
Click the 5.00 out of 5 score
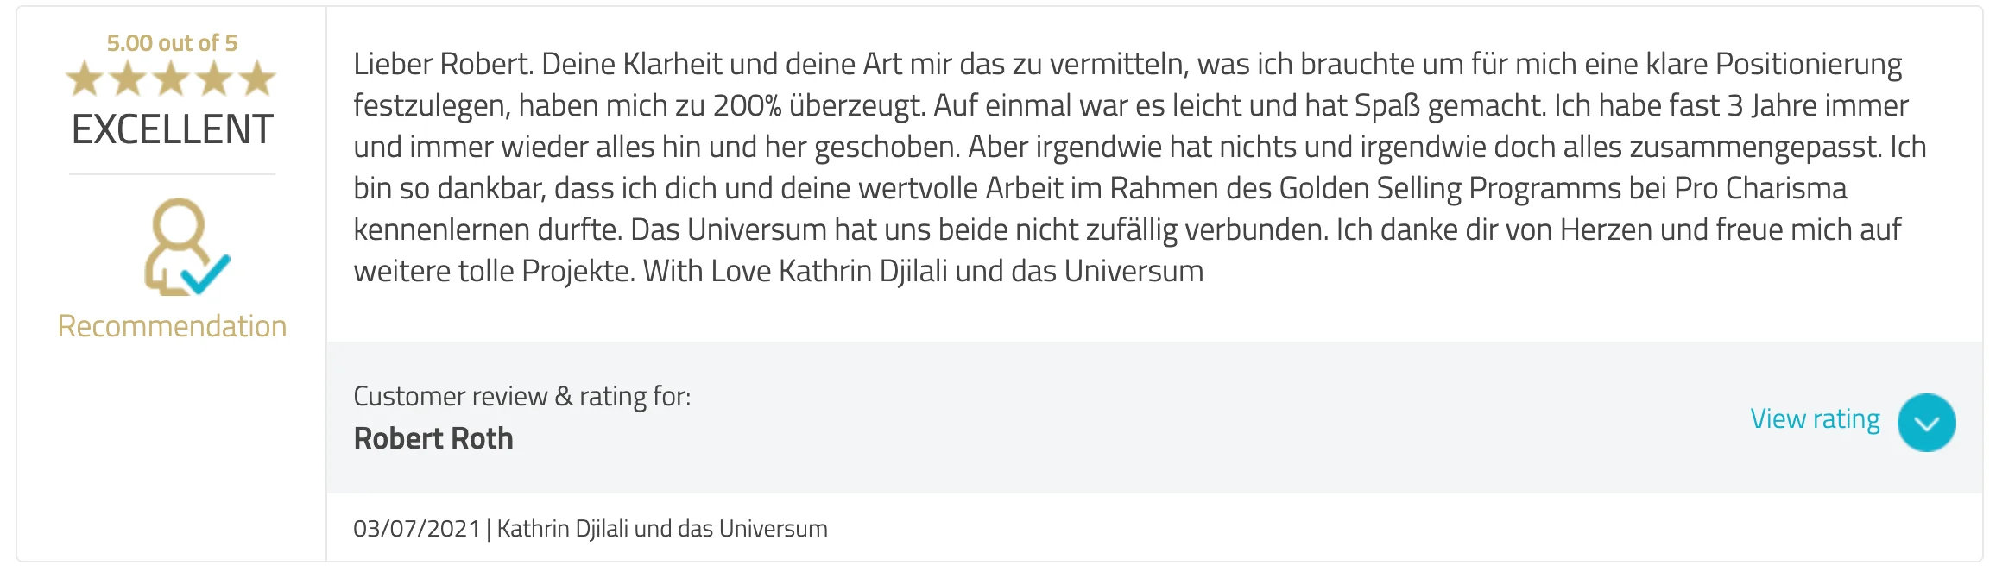point(172,43)
